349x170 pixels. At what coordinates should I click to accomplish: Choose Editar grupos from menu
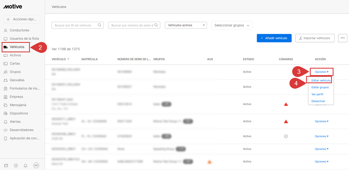pos(320,87)
